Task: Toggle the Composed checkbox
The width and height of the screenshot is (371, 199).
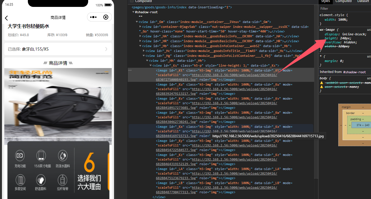Action: point(131,1)
